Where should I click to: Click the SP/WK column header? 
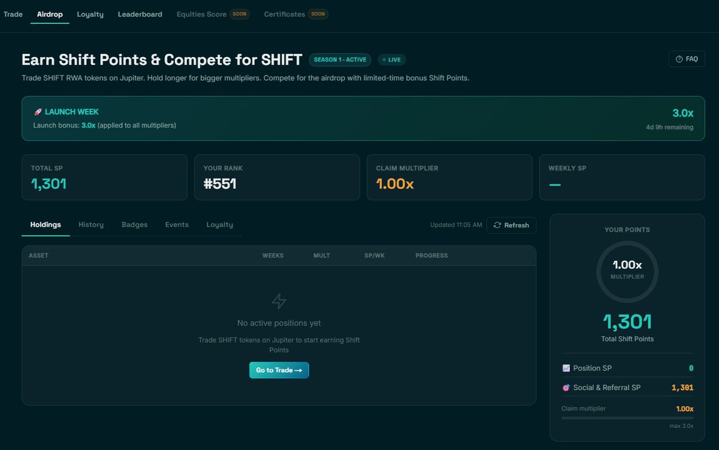click(x=374, y=256)
